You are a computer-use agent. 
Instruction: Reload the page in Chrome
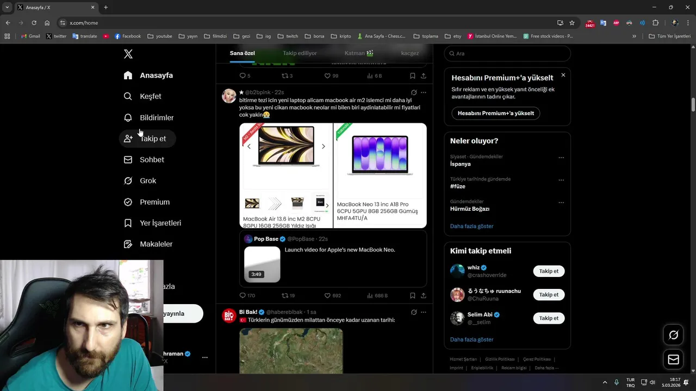click(x=34, y=23)
